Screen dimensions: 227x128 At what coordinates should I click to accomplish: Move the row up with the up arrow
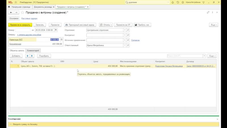pyautogui.click(x=28, y=56)
